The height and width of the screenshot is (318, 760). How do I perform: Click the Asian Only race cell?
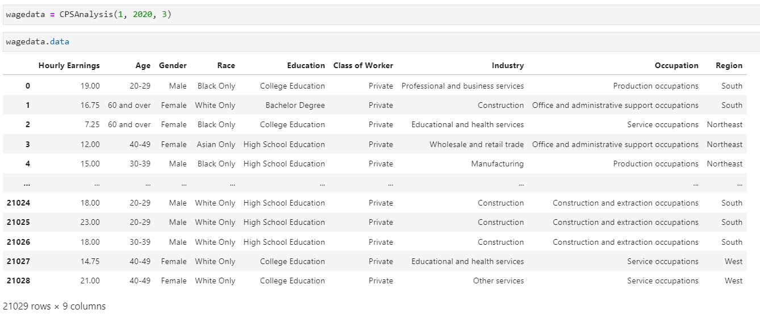[216, 144]
